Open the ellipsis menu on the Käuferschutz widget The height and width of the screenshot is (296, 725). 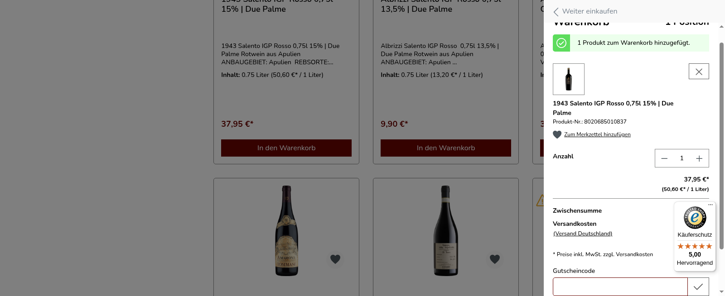pyautogui.click(x=710, y=205)
